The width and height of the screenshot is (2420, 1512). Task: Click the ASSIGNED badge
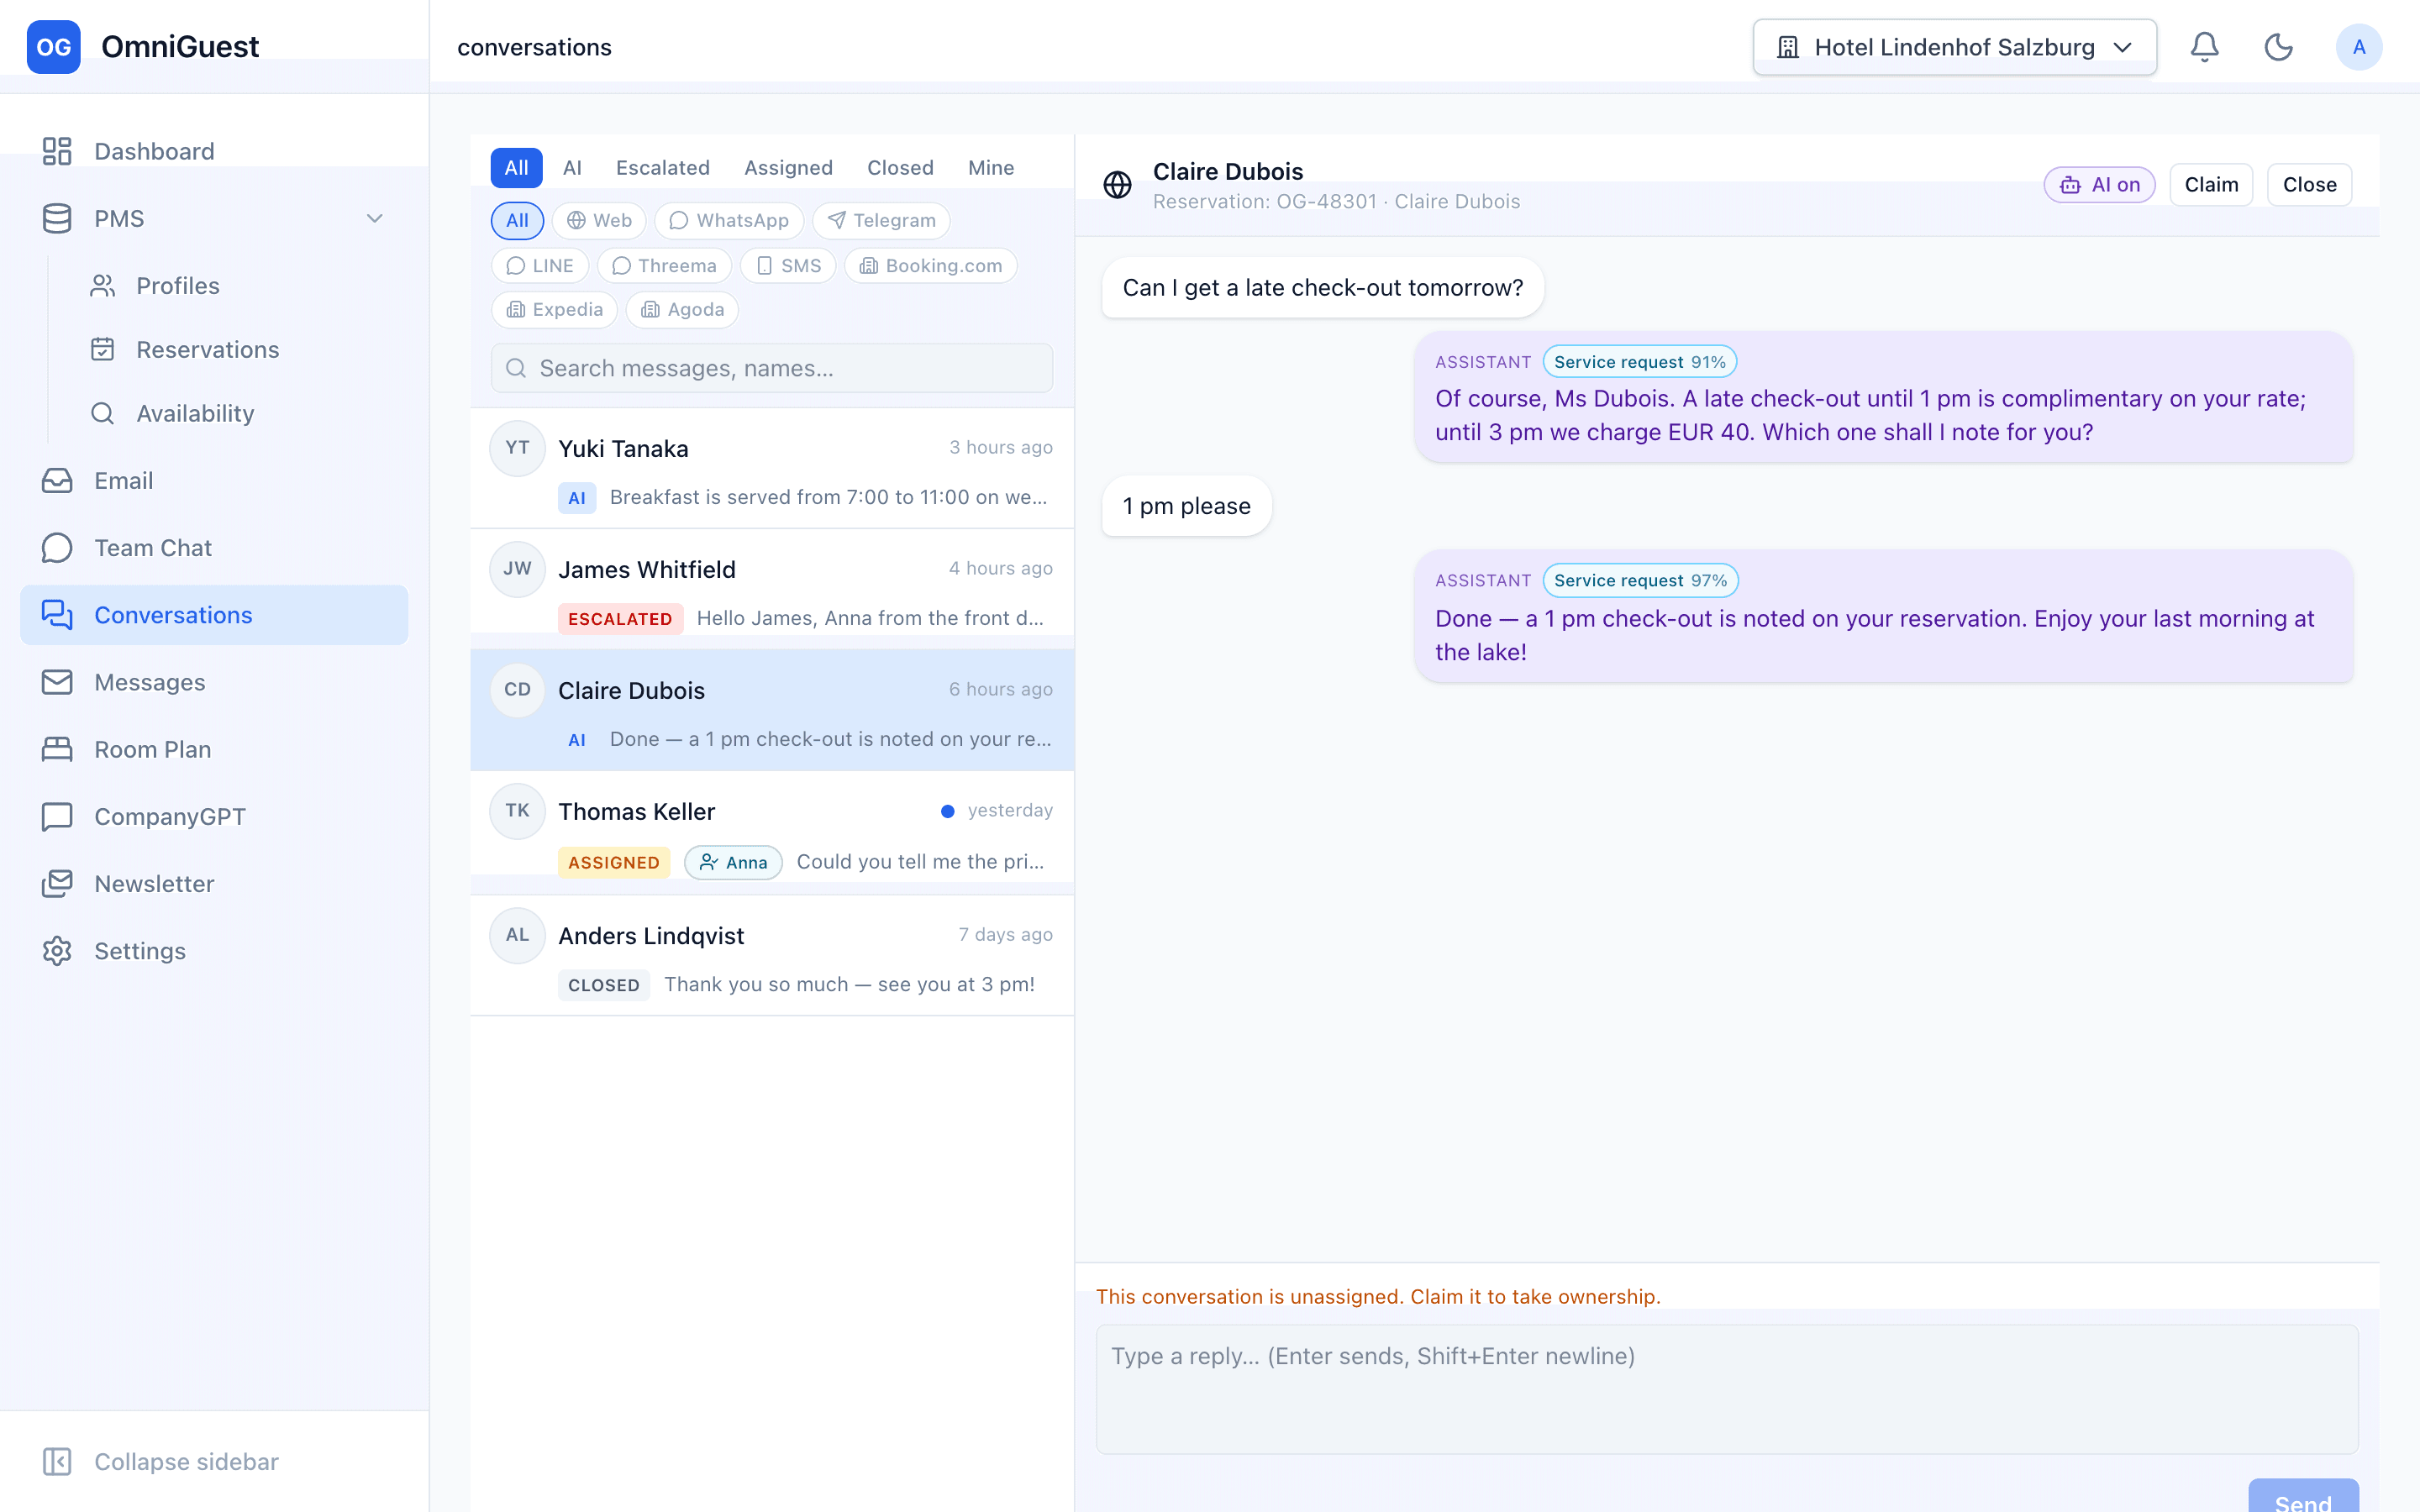click(614, 863)
